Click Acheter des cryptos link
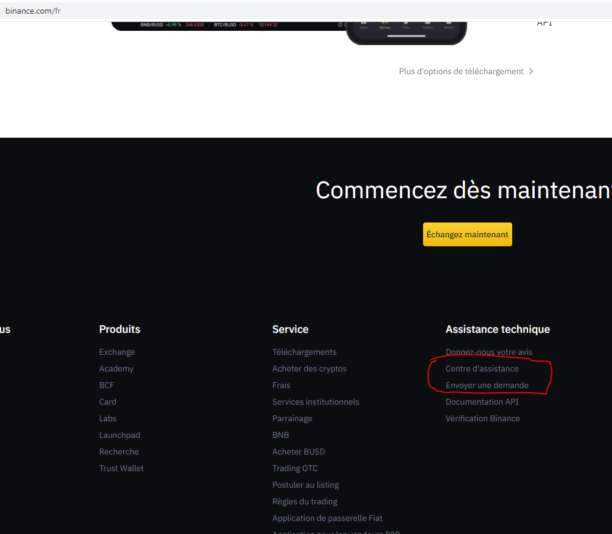Viewport: 612px width, 534px height. pyautogui.click(x=309, y=368)
